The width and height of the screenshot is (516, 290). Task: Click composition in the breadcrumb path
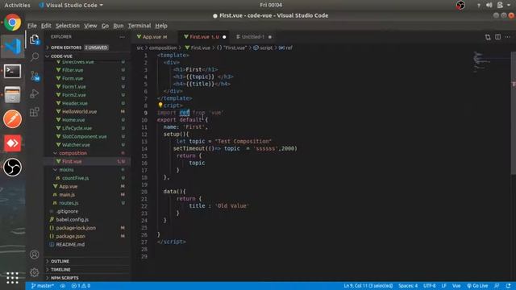[x=163, y=48]
